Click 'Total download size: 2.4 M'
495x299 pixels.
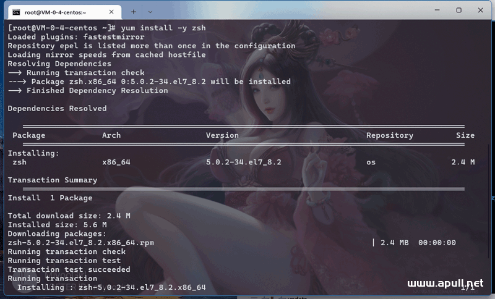(69, 216)
